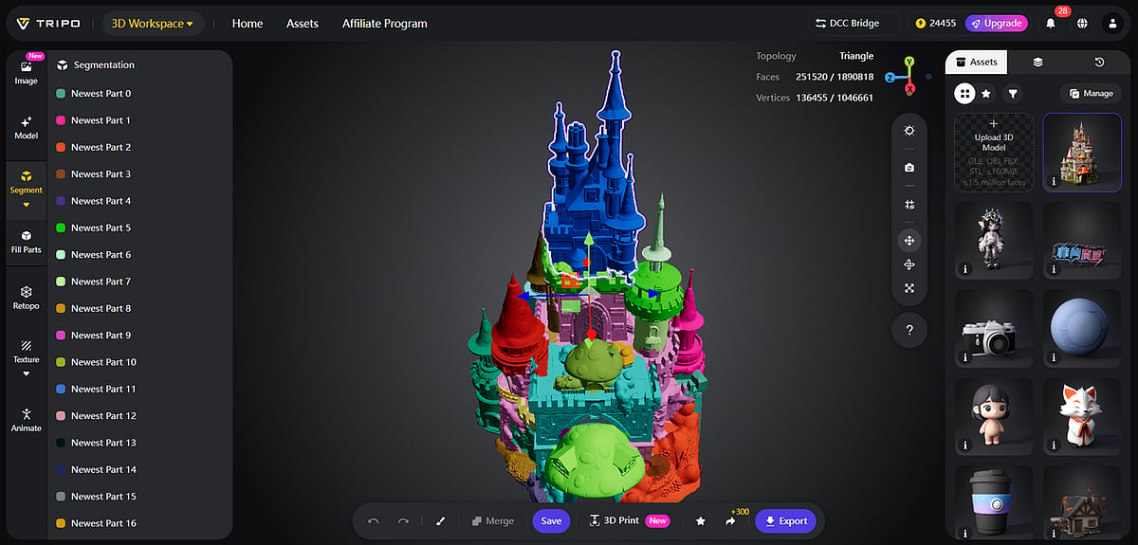The width and height of the screenshot is (1138, 545).
Task: Switch to the Assets panel tab
Action: pyautogui.click(x=976, y=62)
